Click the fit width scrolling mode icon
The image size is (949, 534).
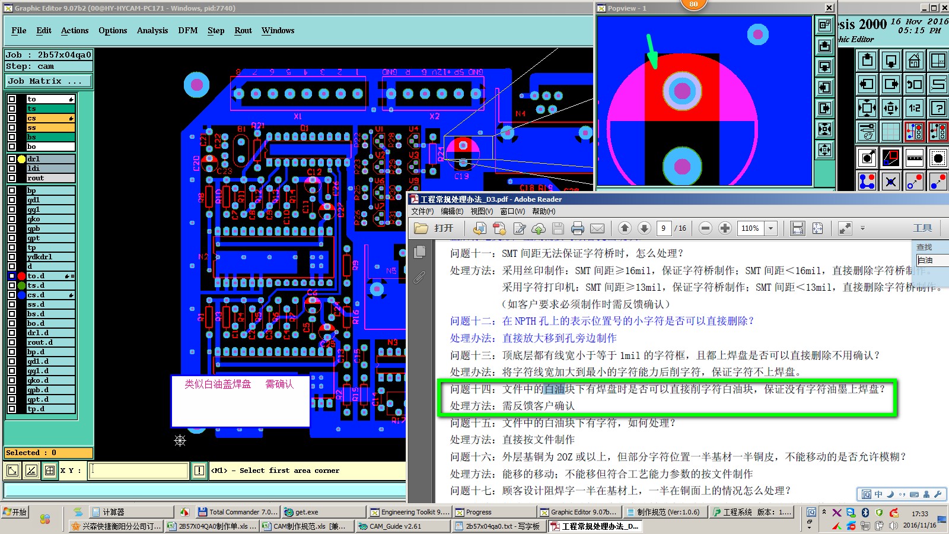[798, 228]
